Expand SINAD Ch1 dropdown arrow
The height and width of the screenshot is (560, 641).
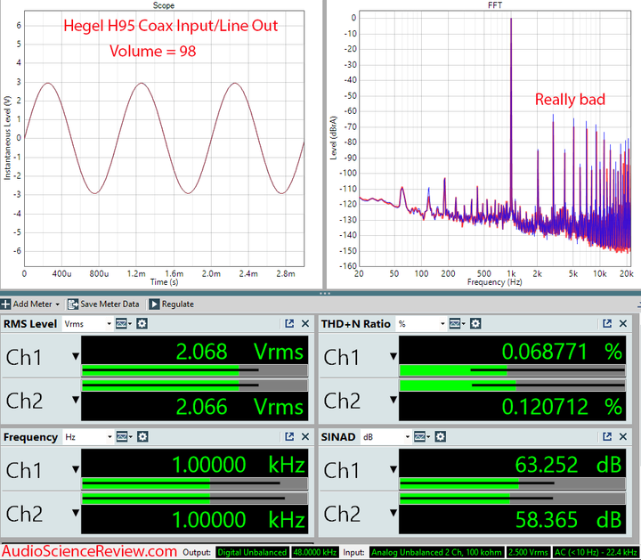click(394, 470)
